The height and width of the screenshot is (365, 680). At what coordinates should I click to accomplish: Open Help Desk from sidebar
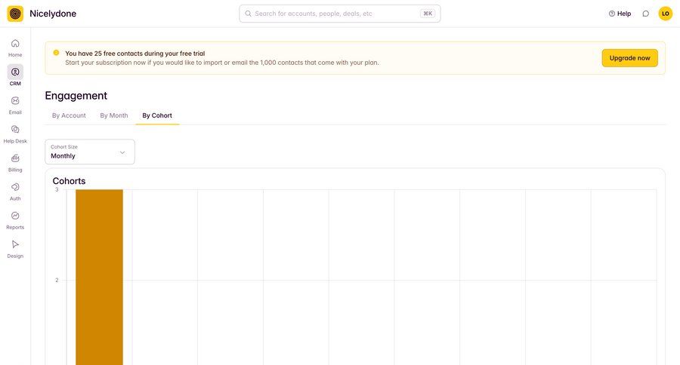tap(15, 130)
